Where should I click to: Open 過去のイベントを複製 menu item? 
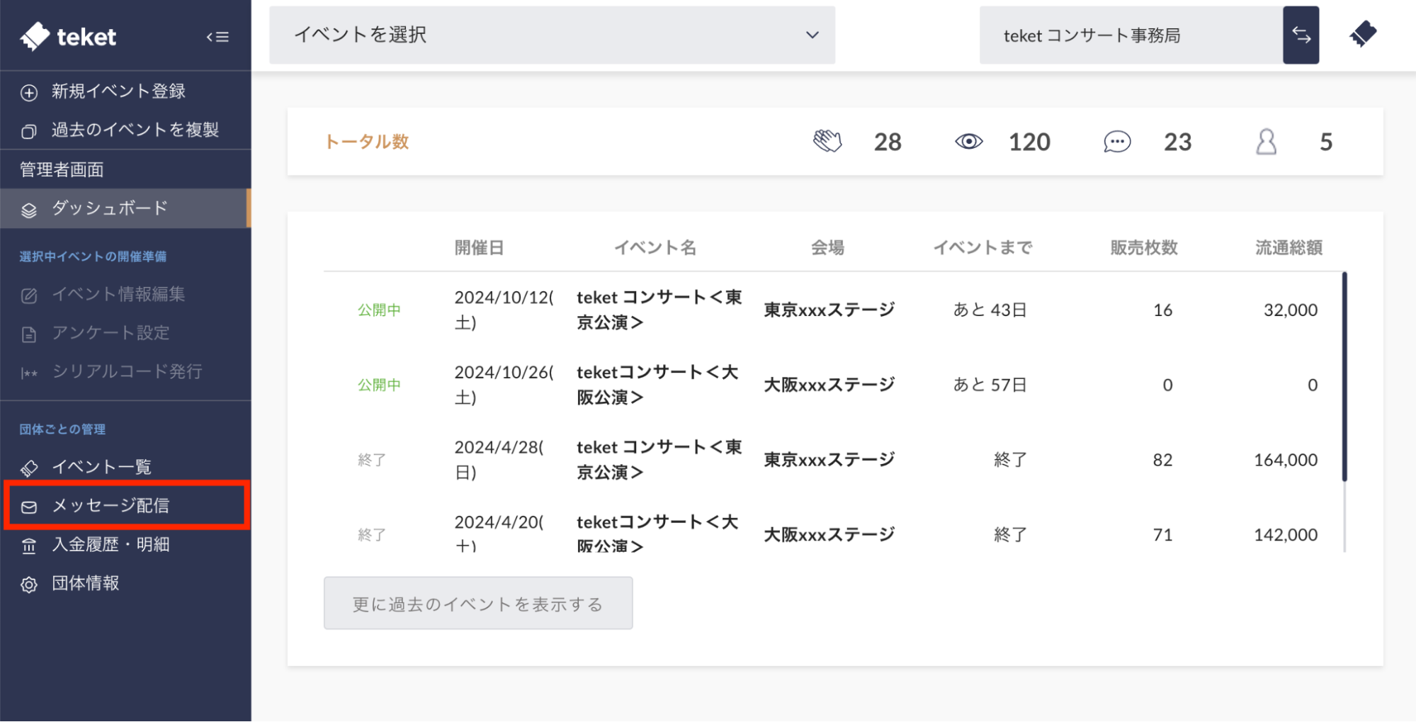(x=125, y=130)
